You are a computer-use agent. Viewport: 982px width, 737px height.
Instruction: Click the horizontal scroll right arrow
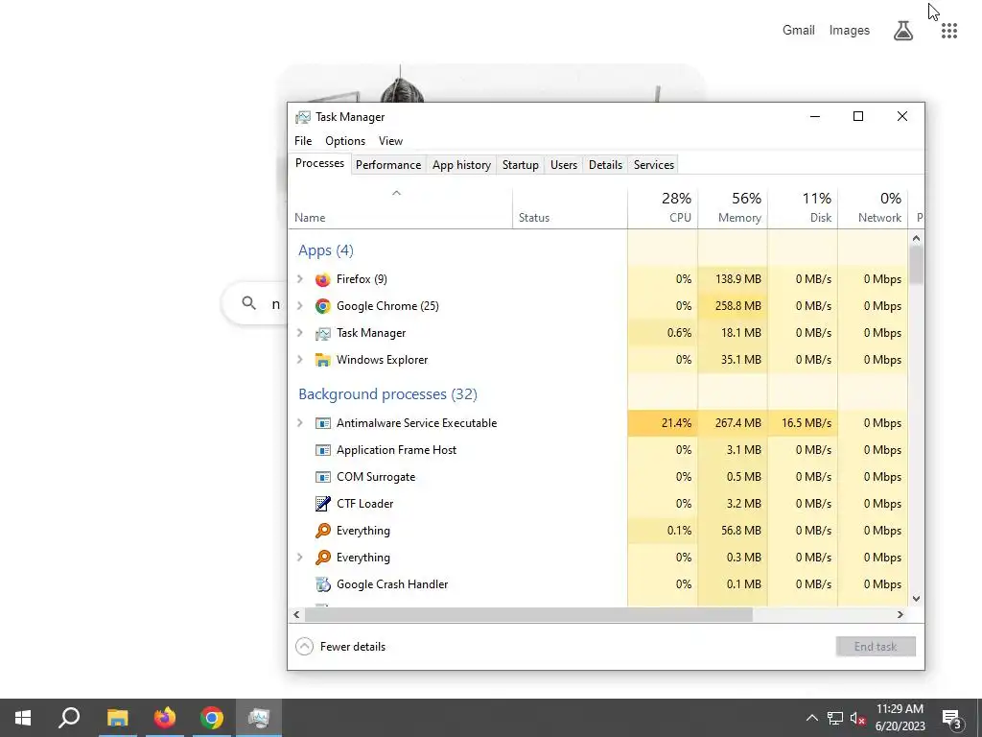point(900,615)
